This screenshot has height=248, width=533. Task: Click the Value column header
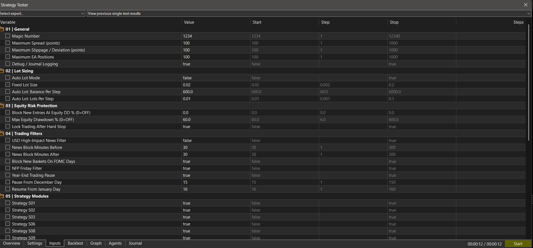216,22
